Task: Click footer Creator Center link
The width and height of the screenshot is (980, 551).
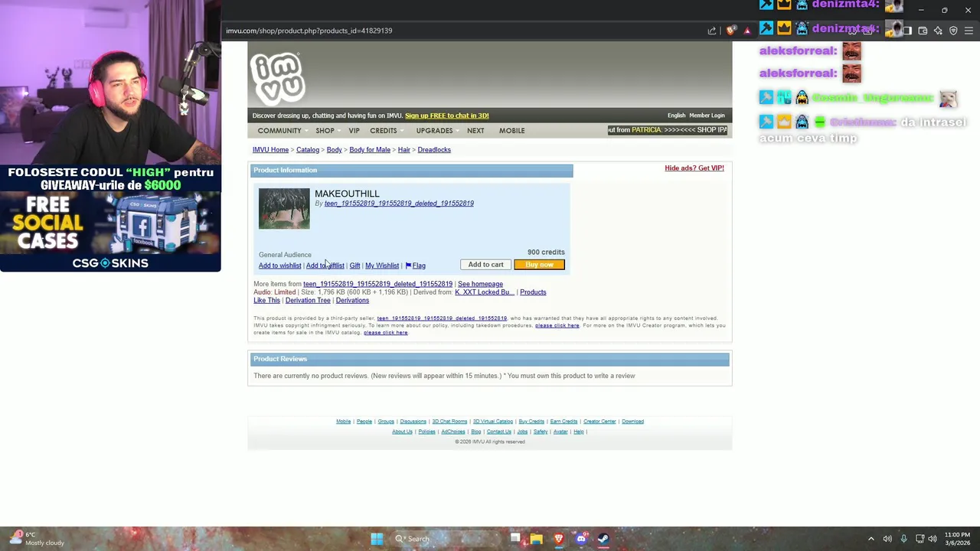Action: (599, 422)
